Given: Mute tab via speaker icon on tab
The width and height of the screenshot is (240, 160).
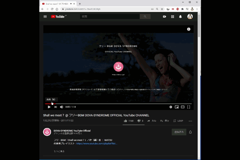Looking at the screenshot, I should point(71,4).
